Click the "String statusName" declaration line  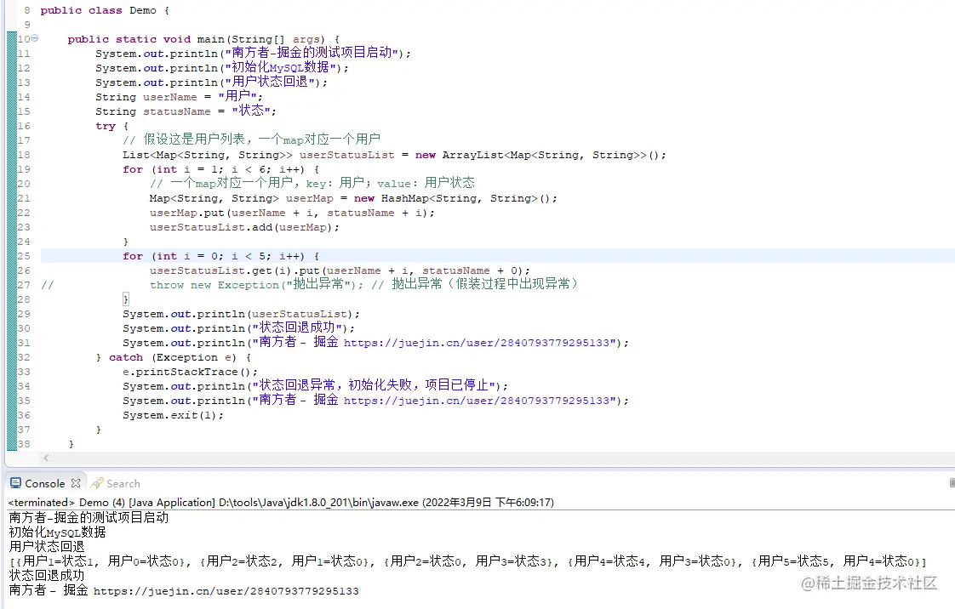point(186,111)
